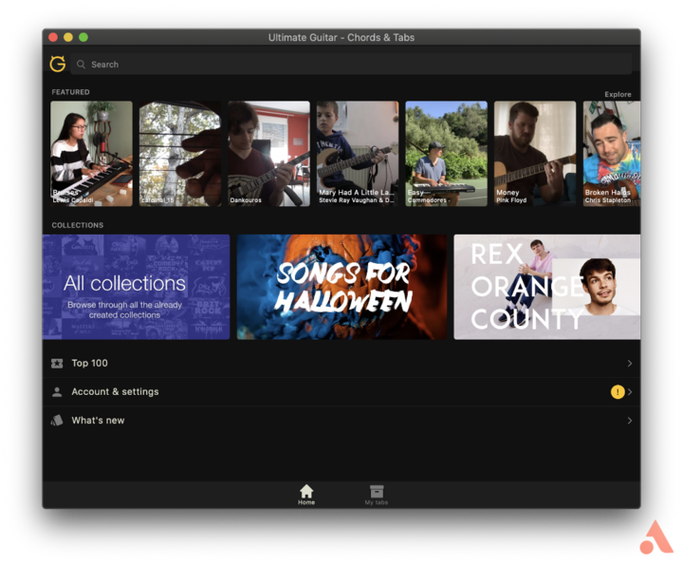Open the Rex Orange County collection
The height and width of the screenshot is (565, 683).
click(547, 287)
